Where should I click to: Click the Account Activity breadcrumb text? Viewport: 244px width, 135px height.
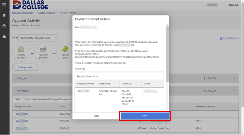tap(68, 13)
